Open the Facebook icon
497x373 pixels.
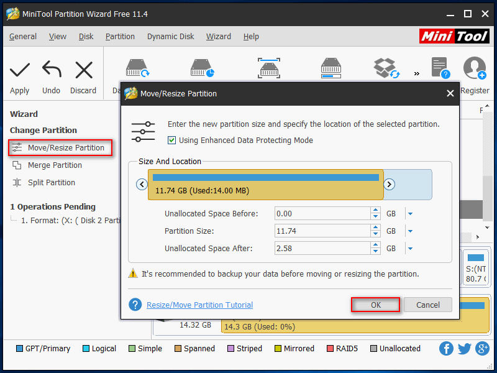pos(446,349)
